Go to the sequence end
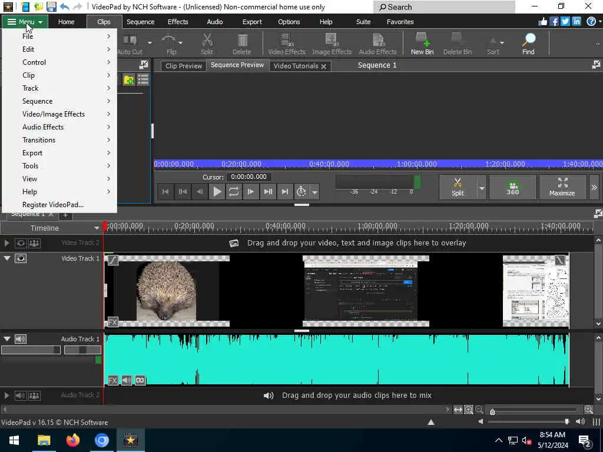603x452 pixels. (284, 191)
